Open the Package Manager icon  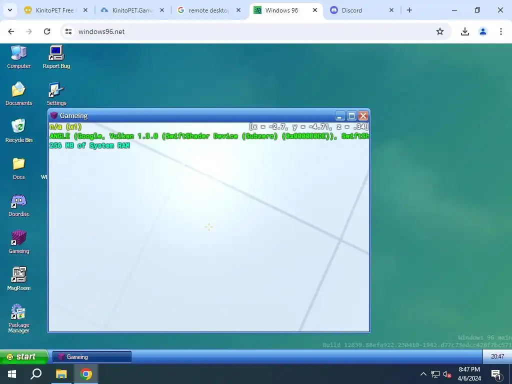18,318
